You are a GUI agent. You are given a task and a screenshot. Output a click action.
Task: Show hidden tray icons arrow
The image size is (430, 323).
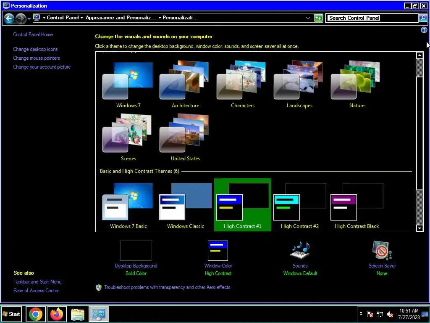coord(361,314)
